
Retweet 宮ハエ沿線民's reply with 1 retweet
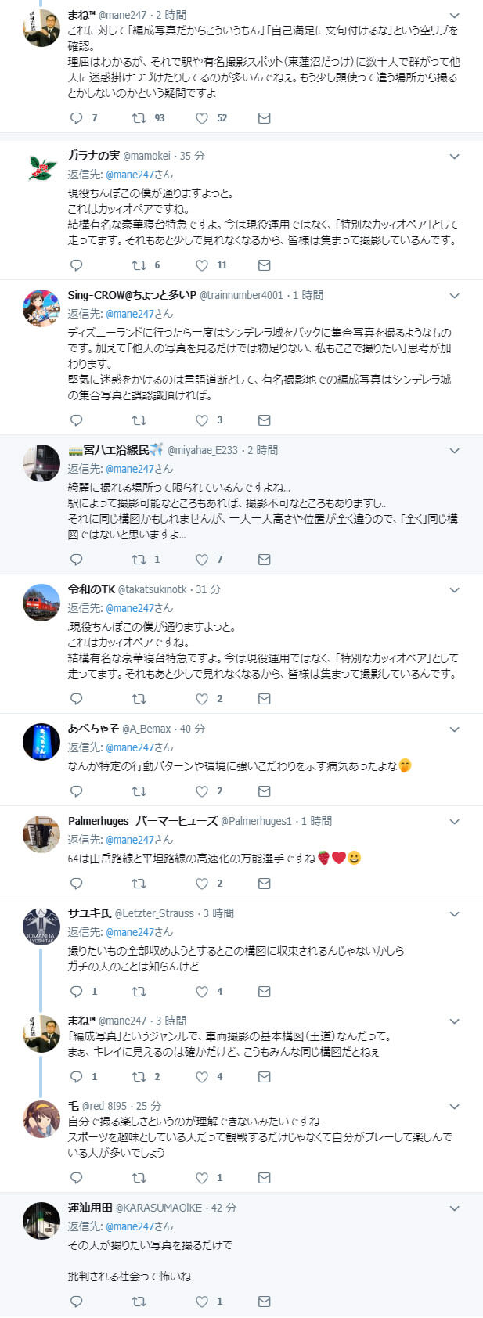[139, 560]
